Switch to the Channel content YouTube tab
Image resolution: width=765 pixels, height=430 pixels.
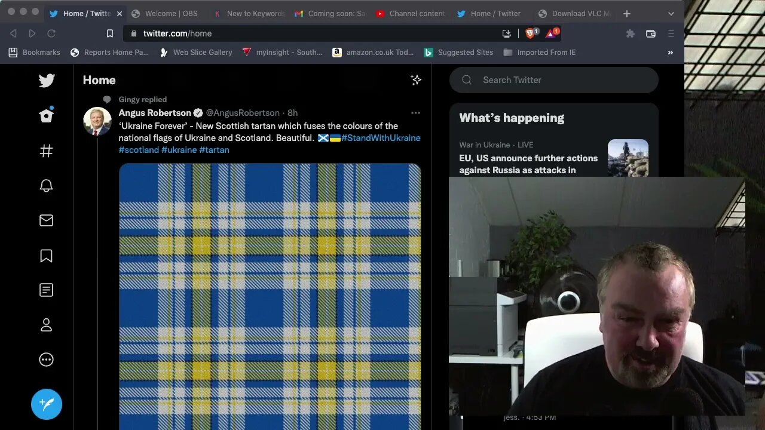tap(411, 13)
